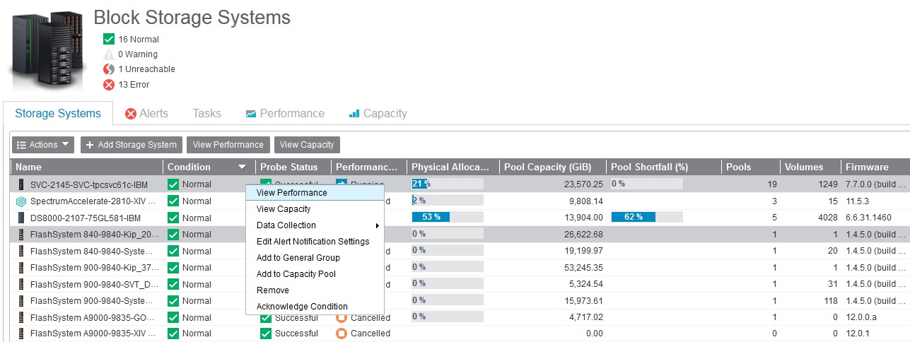Click the FlashSystem A9000-9835-XIV device icon
This screenshot has height=342, width=910.
(x=21, y=334)
